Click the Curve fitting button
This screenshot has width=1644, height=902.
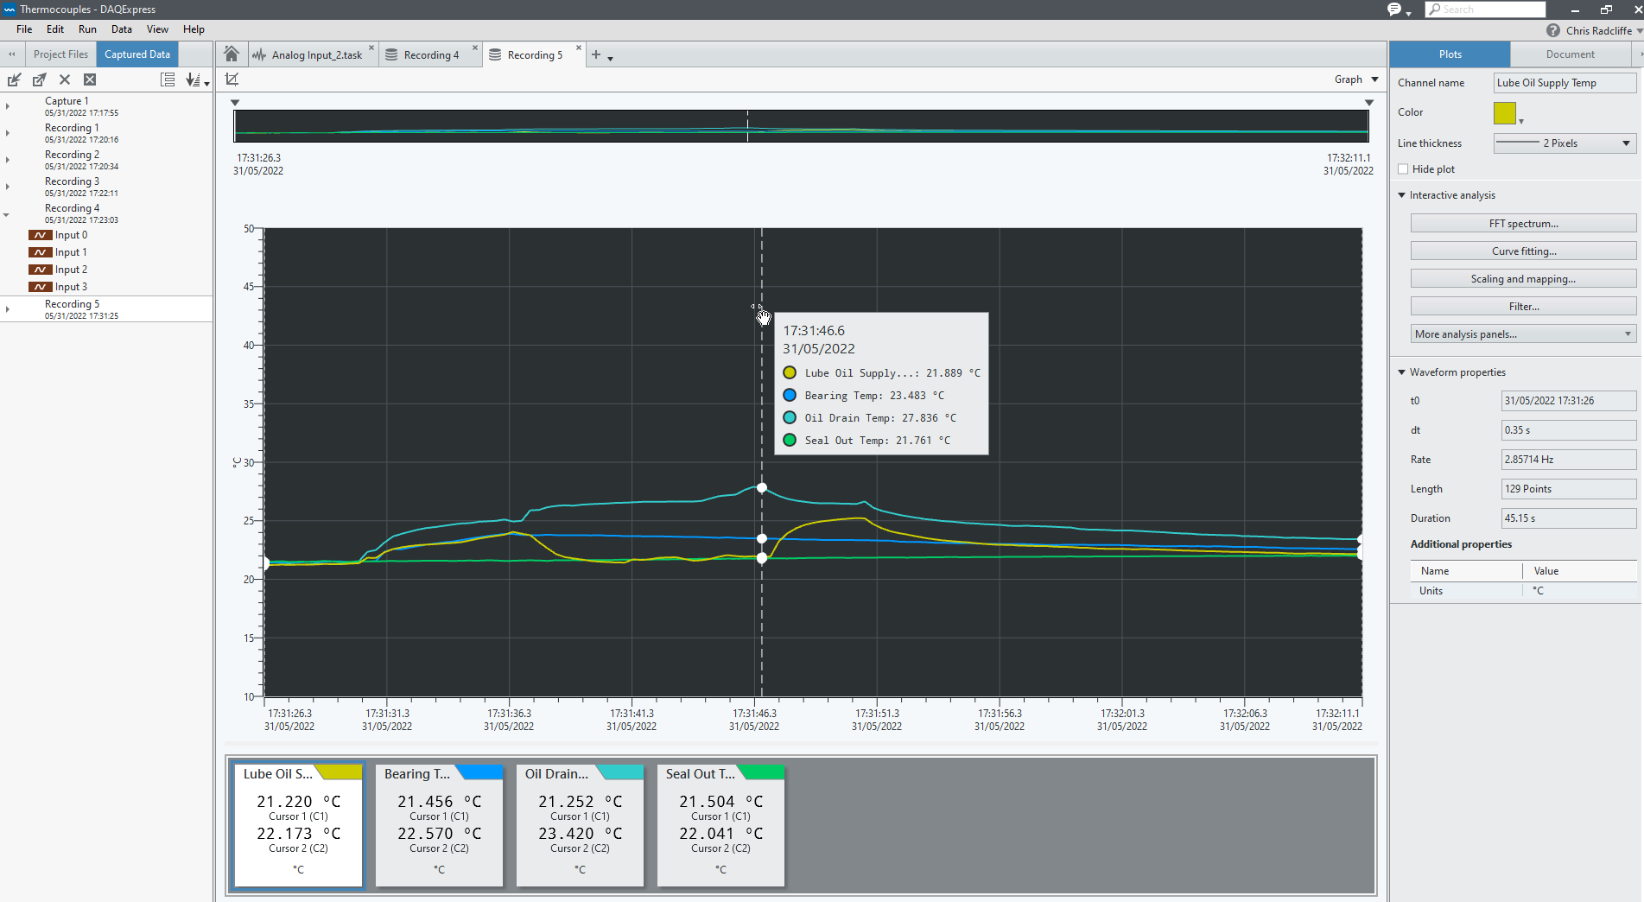point(1523,251)
